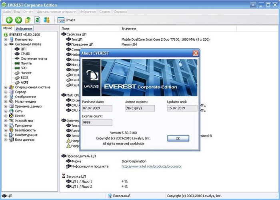Image resolution: width=280 pixels, height=200 pixels.
Task: Click the Локальный status bar entry
Action: coord(119,196)
